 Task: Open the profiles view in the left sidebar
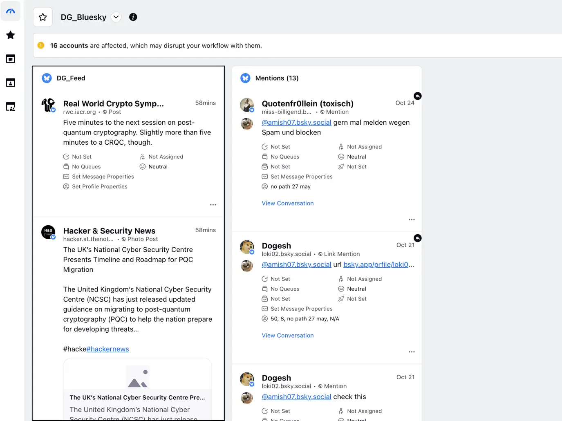[10, 82]
